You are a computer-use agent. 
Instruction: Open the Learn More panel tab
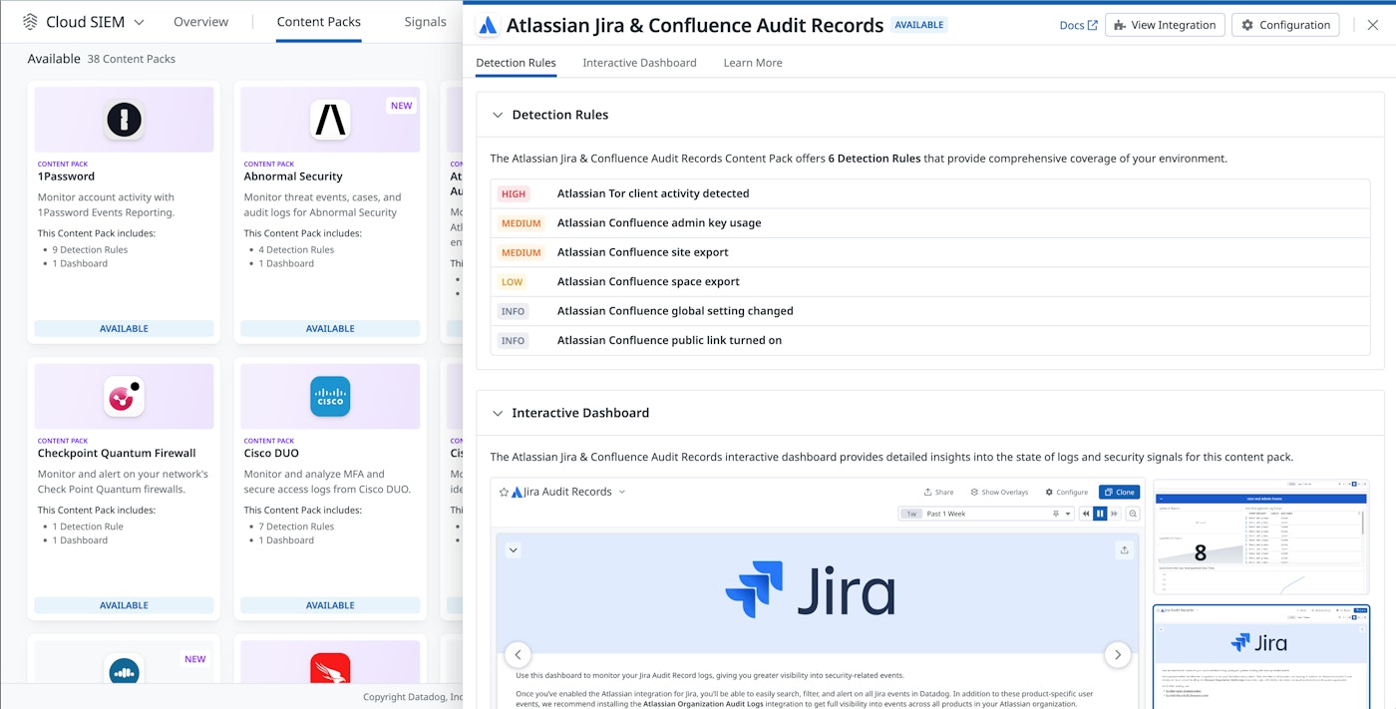pyautogui.click(x=753, y=63)
